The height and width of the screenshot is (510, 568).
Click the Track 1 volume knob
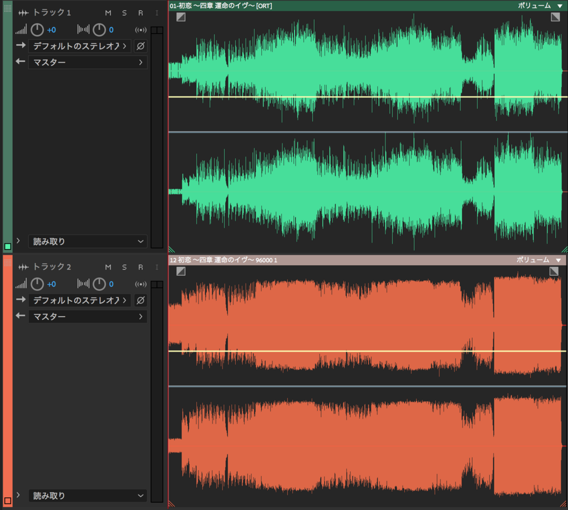(x=37, y=30)
